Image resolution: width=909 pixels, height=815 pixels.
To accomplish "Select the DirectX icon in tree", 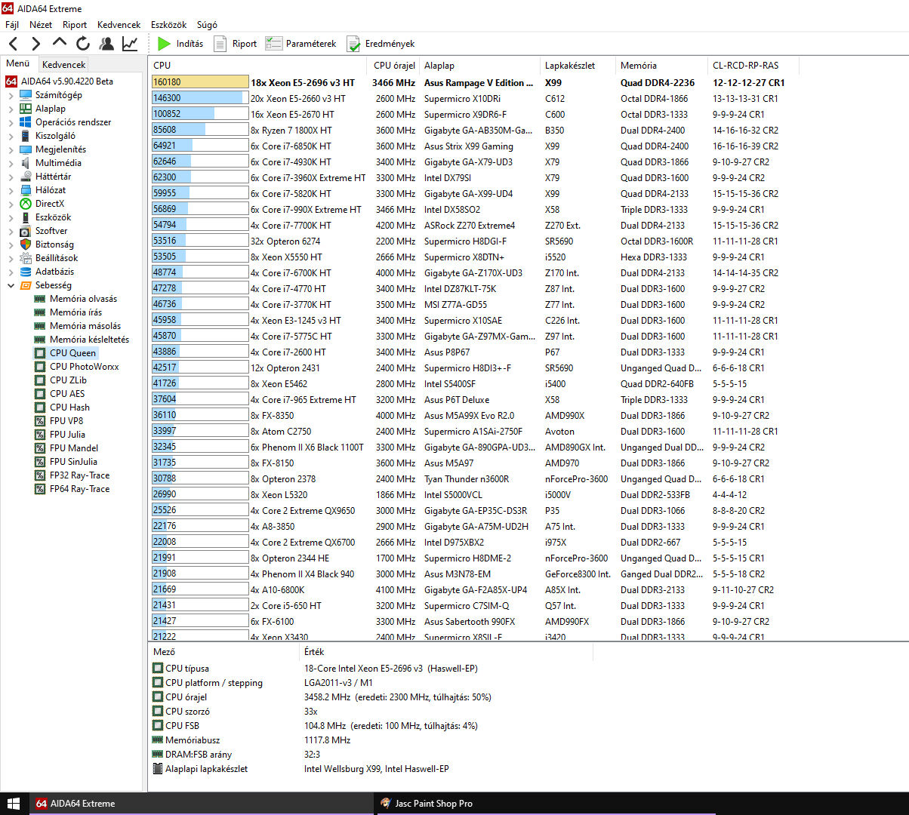I will [26, 204].
